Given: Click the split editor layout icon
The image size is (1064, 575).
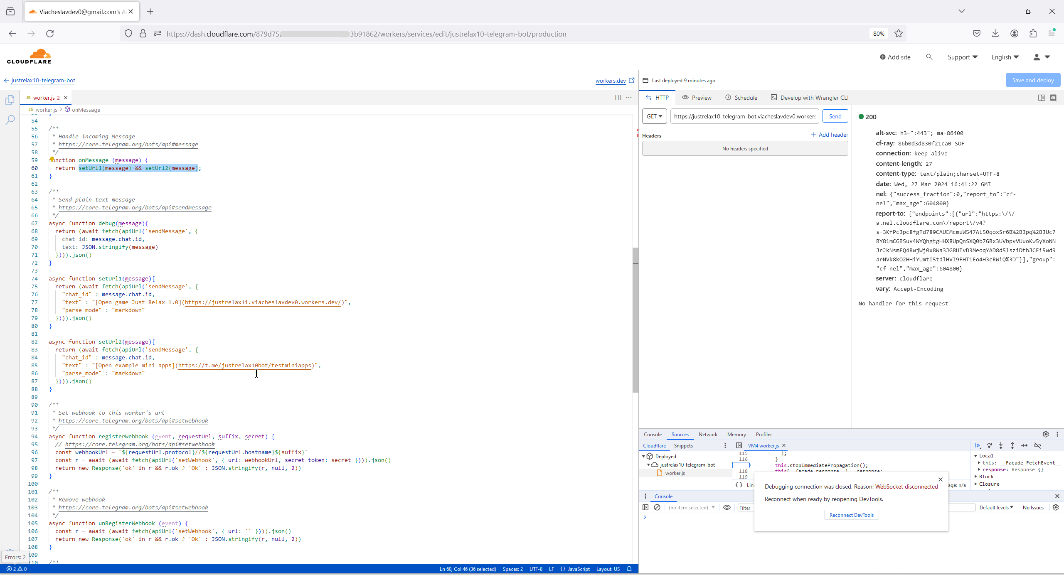Looking at the screenshot, I should 618,98.
